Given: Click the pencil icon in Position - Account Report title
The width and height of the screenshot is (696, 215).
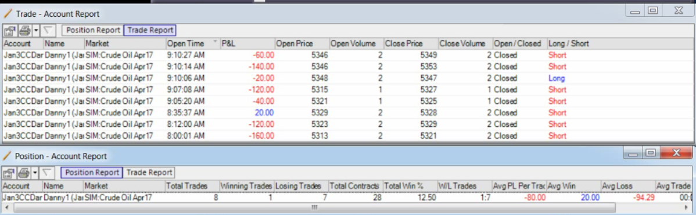Looking at the screenshot, I should pos(6,156).
